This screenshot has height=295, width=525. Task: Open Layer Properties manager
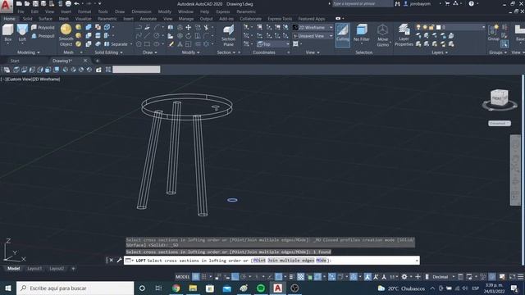click(x=404, y=34)
